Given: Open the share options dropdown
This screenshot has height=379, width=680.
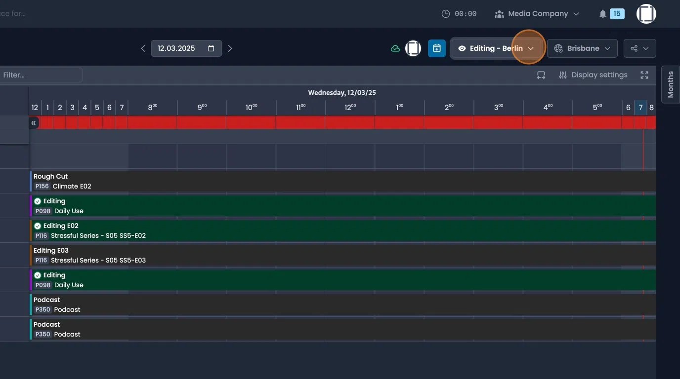Looking at the screenshot, I should point(639,48).
